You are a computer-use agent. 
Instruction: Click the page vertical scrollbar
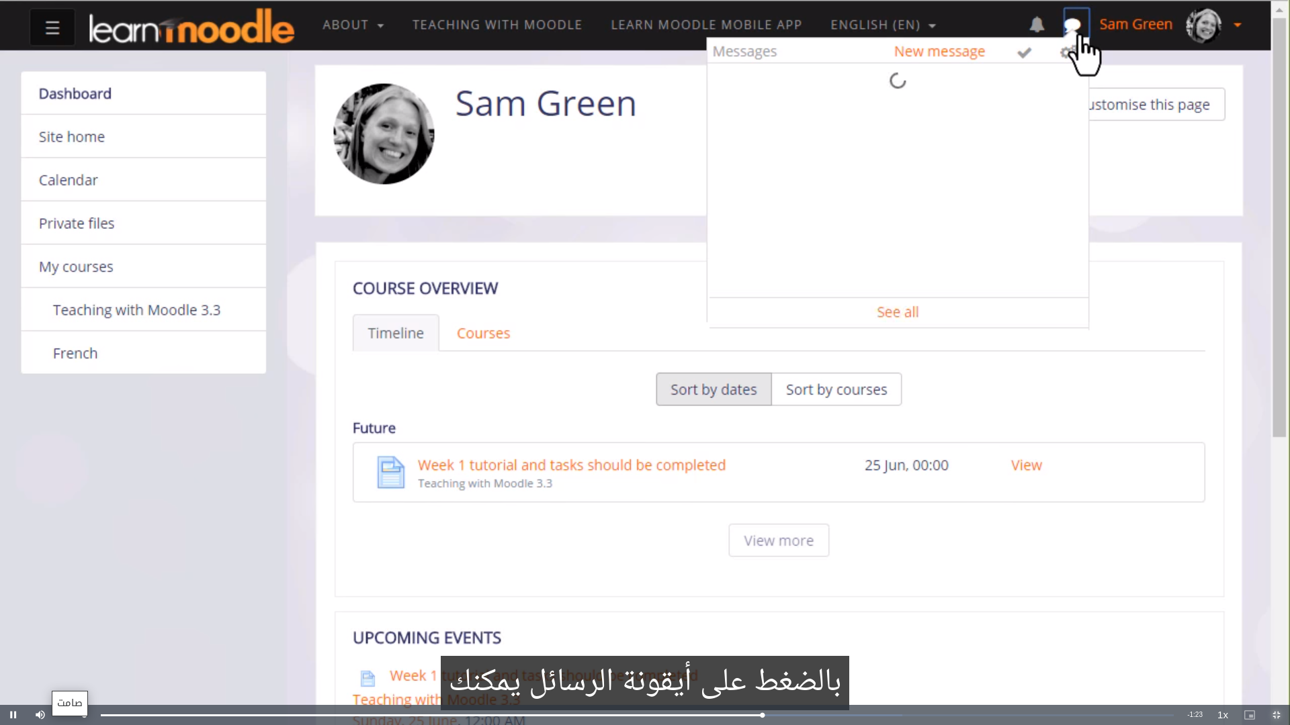[x=1279, y=228]
